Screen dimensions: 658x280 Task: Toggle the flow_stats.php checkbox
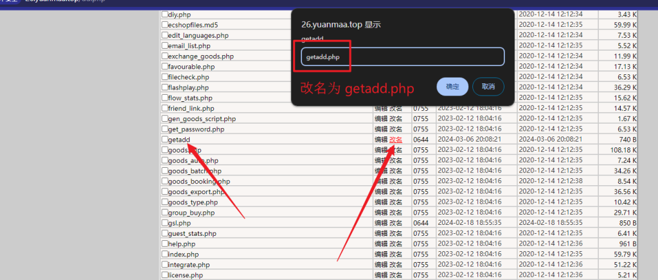click(164, 98)
